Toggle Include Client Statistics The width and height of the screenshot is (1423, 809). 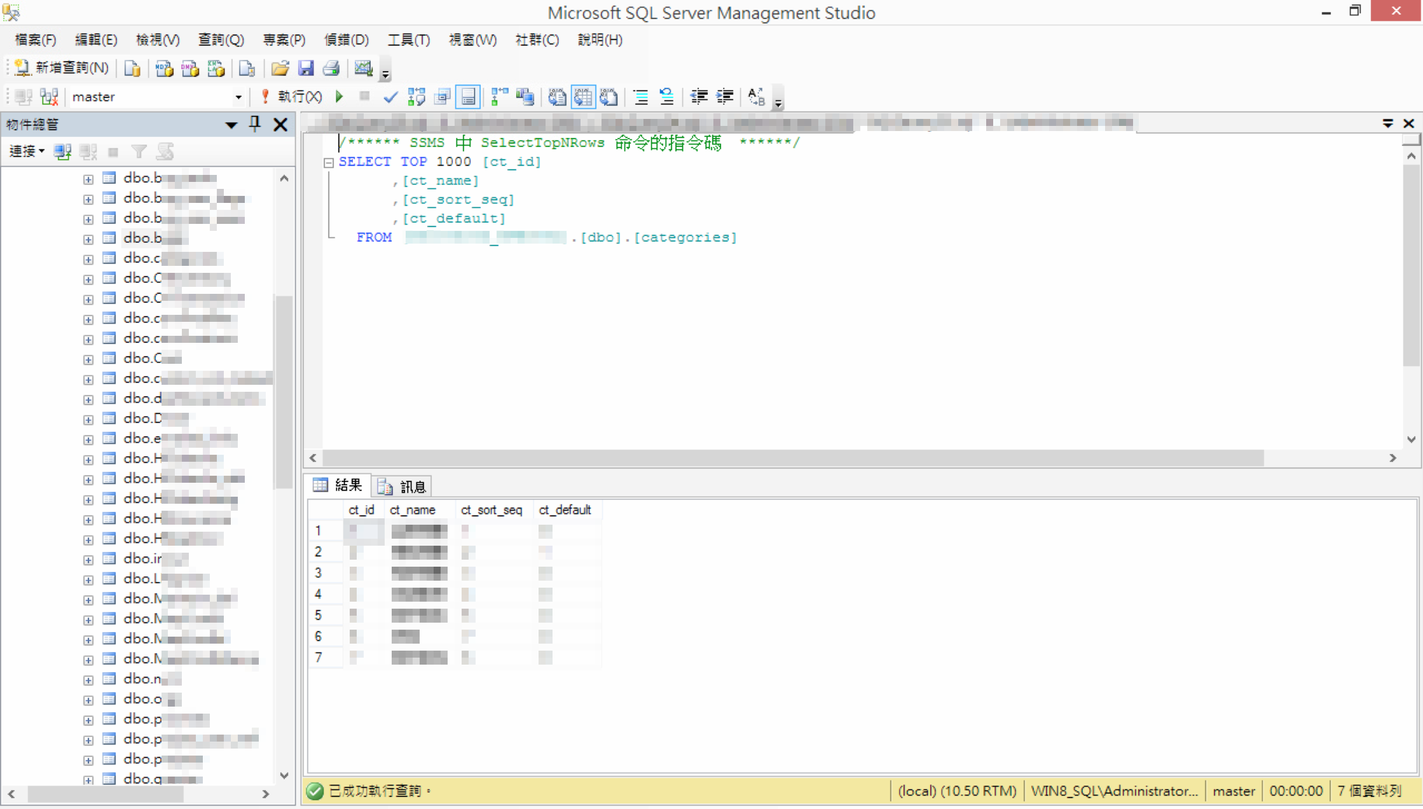tap(525, 97)
